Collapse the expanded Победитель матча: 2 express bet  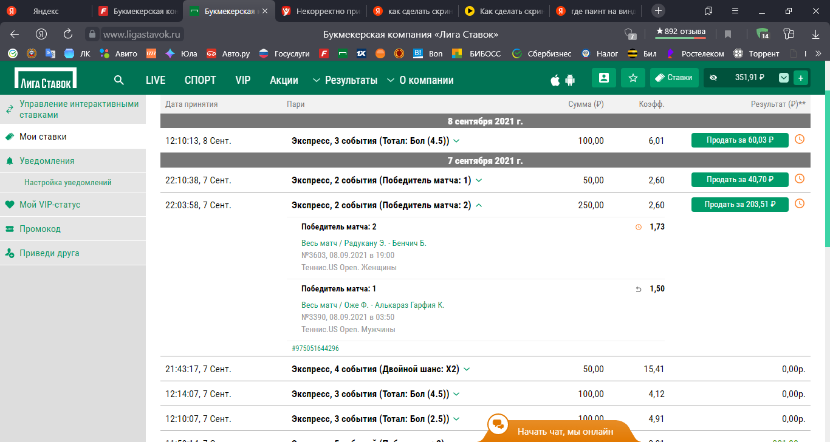point(479,205)
